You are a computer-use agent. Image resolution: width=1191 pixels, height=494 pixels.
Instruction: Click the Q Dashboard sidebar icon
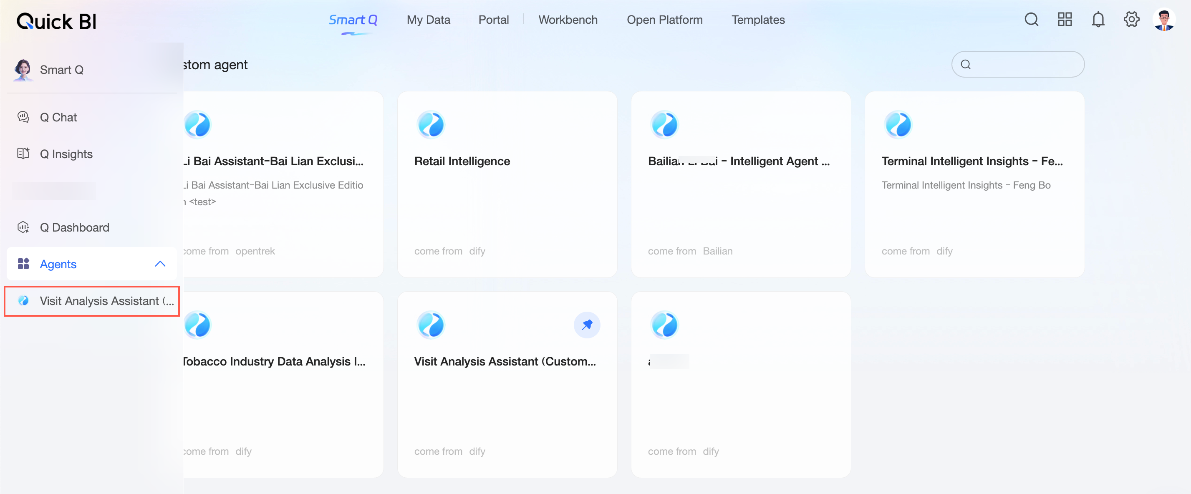pos(23,227)
